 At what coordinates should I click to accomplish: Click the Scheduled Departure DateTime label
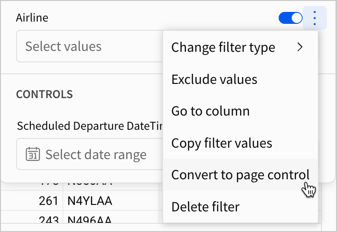[x=90, y=127]
